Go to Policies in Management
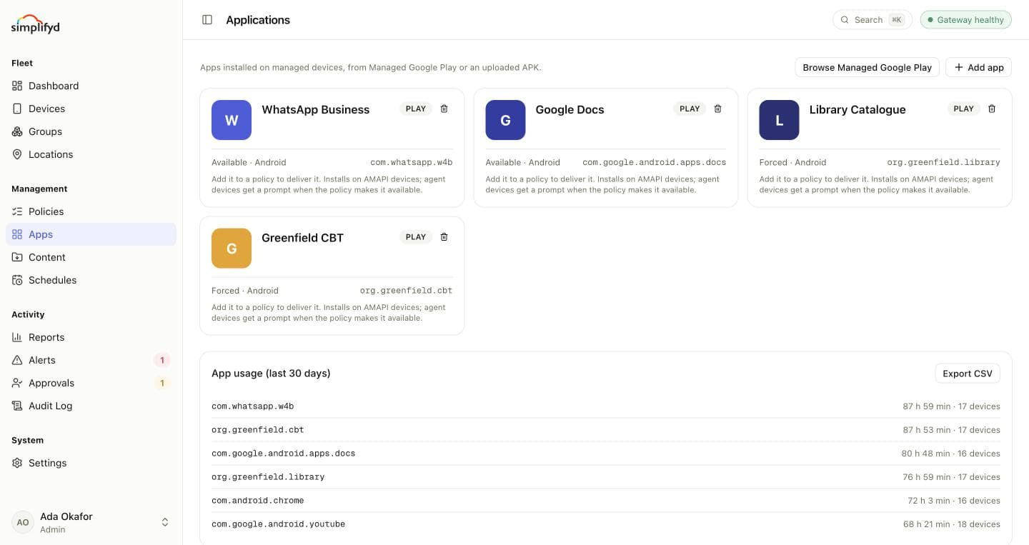 [91, 211]
